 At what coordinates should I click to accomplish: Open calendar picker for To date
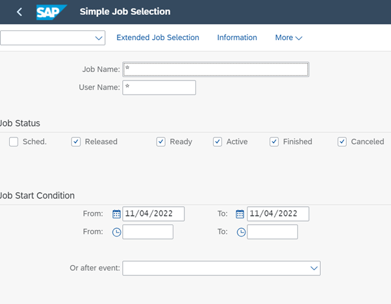[x=240, y=214]
